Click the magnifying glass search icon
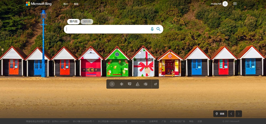Image resolution: width=266 pixels, height=124 pixels. click(x=158, y=29)
